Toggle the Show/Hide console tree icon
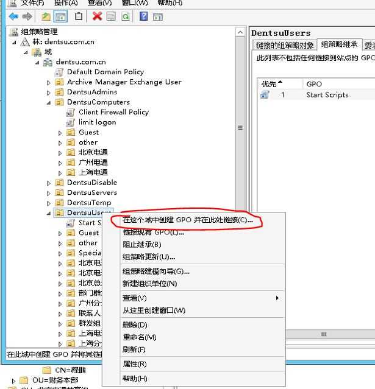375x389 pixels. click(60, 16)
